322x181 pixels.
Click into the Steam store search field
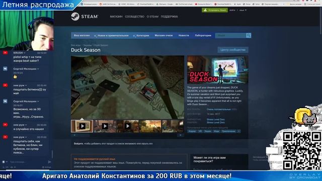click(x=230, y=35)
